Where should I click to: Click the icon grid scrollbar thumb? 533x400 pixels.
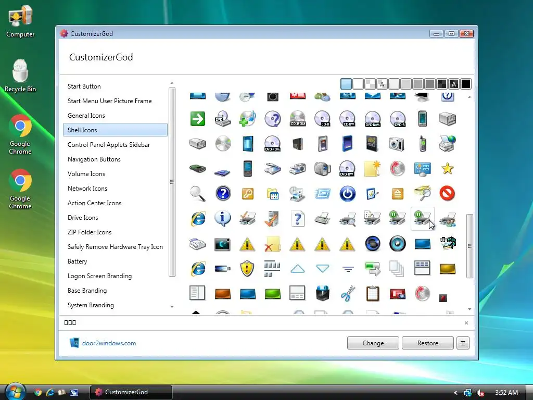pyautogui.click(x=469, y=246)
